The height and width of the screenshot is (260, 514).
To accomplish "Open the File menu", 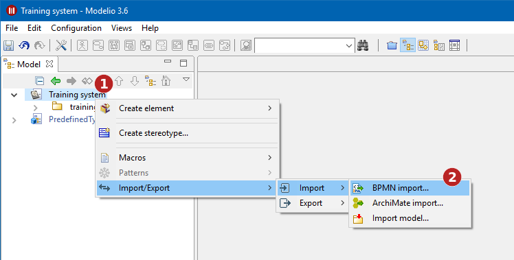I will [x=12, y=28].
